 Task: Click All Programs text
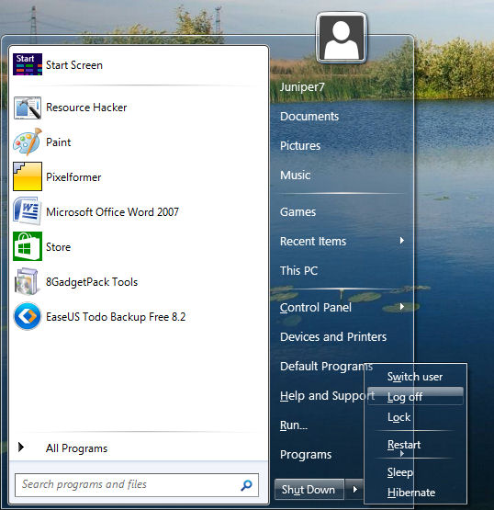[x=76, y=448]
